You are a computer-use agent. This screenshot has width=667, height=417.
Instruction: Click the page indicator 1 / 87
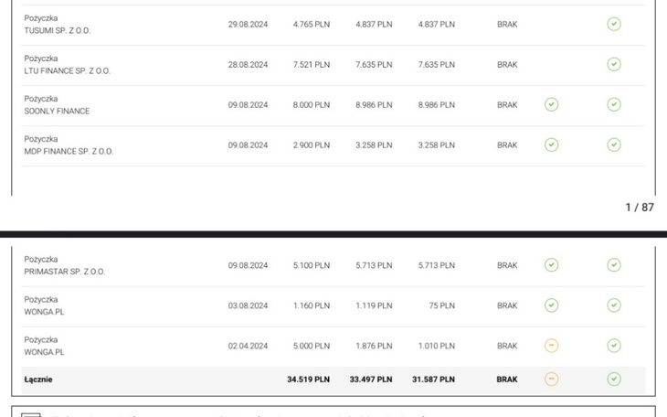(640, 208)
